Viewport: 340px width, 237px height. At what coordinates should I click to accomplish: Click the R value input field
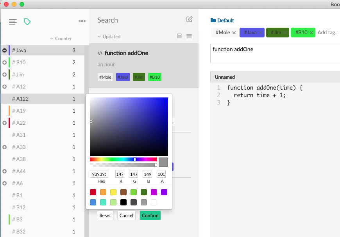(x=120, y=174)
